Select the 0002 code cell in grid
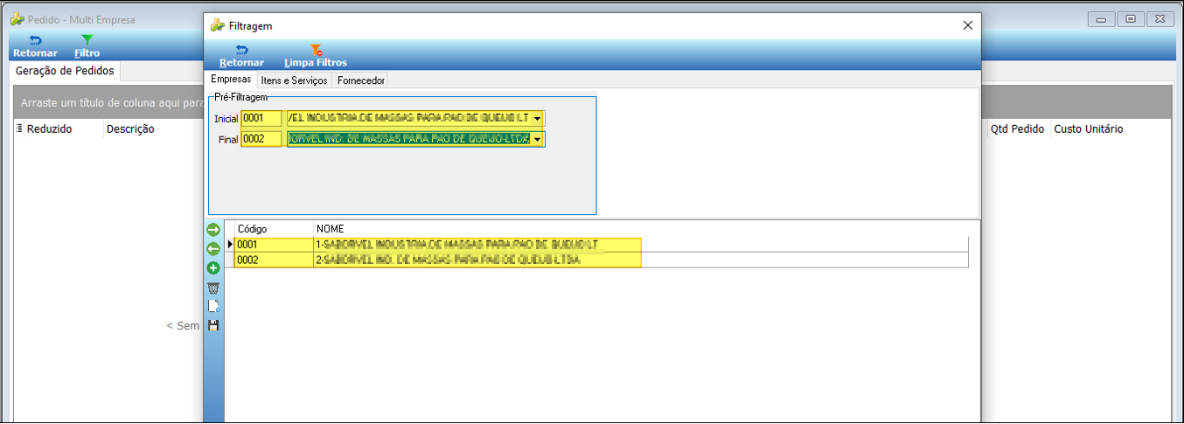1184x424 pixels. click(x=274, y=261)
